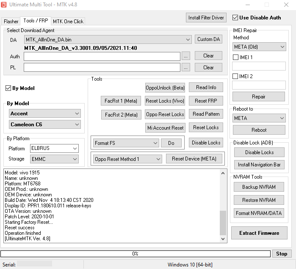Expand the Accent brand dropdown
The image size is (296, 269).
(x=45, y=114)
